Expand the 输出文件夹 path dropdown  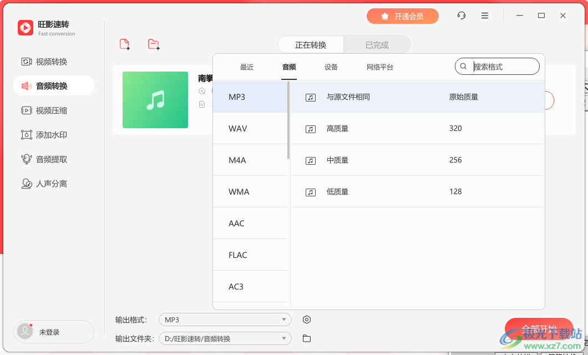click(225, 338)
